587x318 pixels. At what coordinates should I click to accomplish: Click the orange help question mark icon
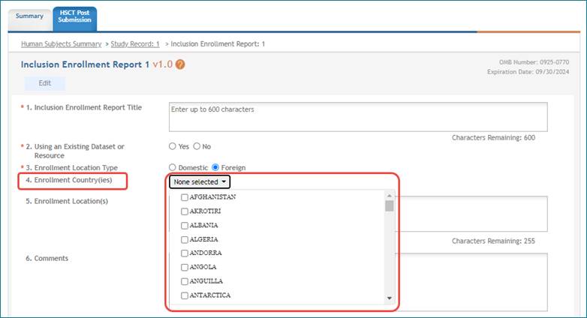pyautogui.click(x=180, y=64)
